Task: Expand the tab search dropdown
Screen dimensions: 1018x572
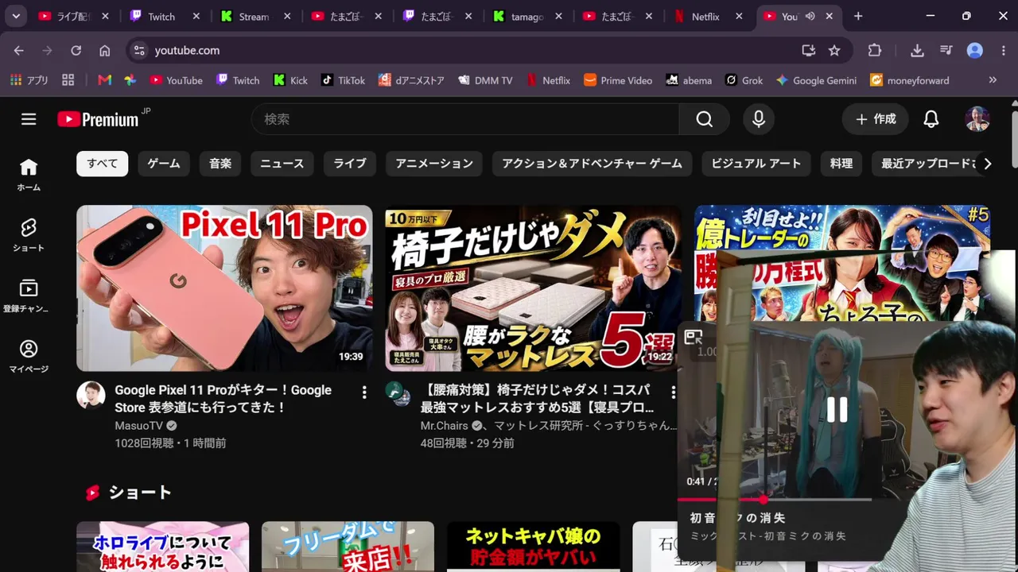Action: (x=16, y=16)
